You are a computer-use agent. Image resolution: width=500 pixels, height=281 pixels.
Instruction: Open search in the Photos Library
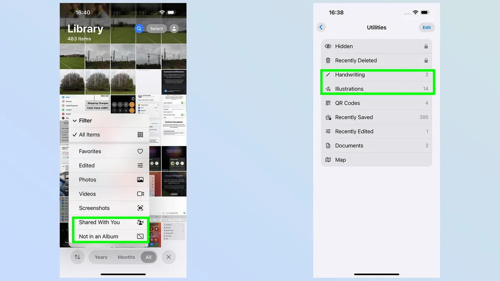pos(139,29)
